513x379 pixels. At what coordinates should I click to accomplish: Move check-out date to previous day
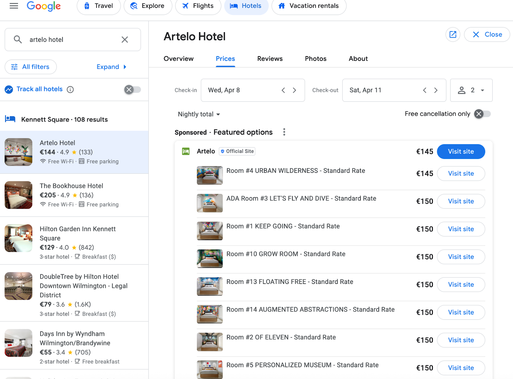(x=425, y=90)
